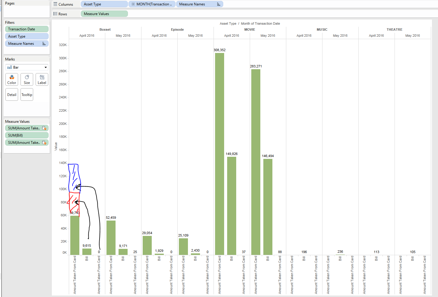Click calculation icon on pill above SUM(Bill)
Image resolution: width=438 pixels, height=297 pixels.
(44, 128)
